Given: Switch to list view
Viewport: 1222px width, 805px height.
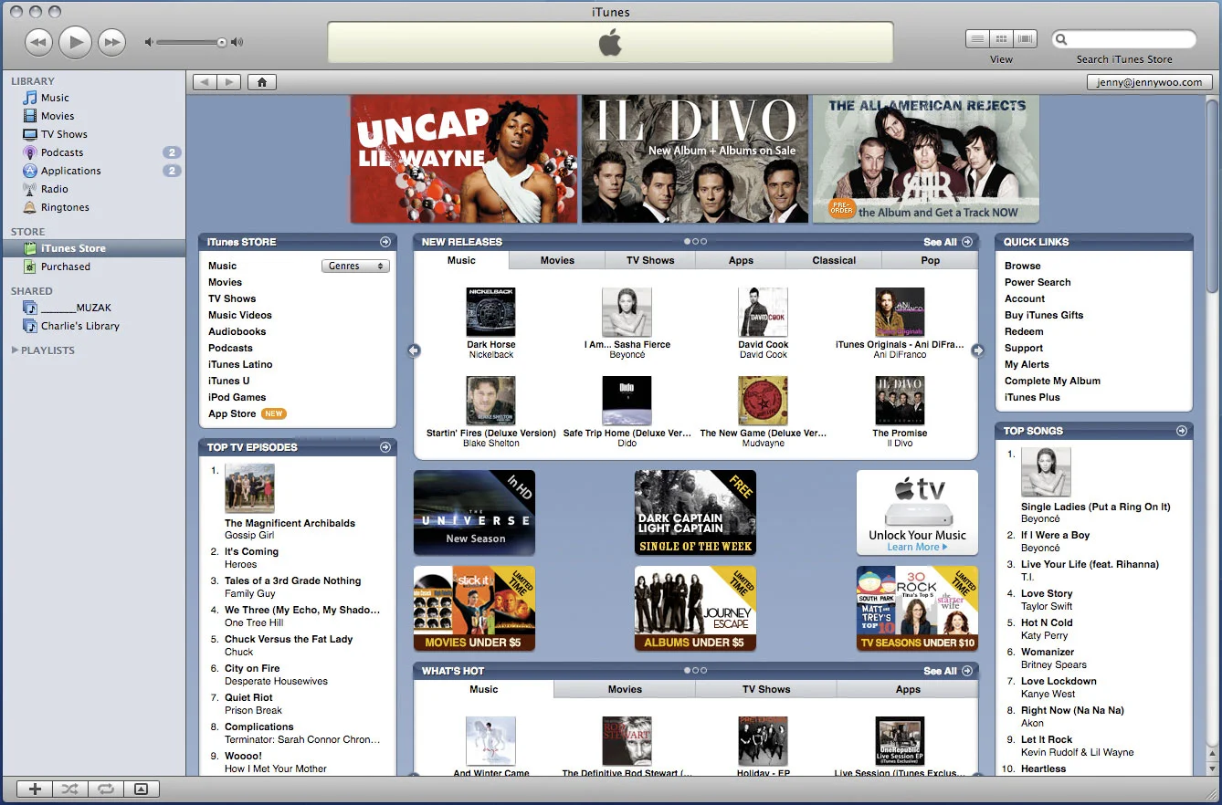Looking at the screenshot, I should (978, 39).
